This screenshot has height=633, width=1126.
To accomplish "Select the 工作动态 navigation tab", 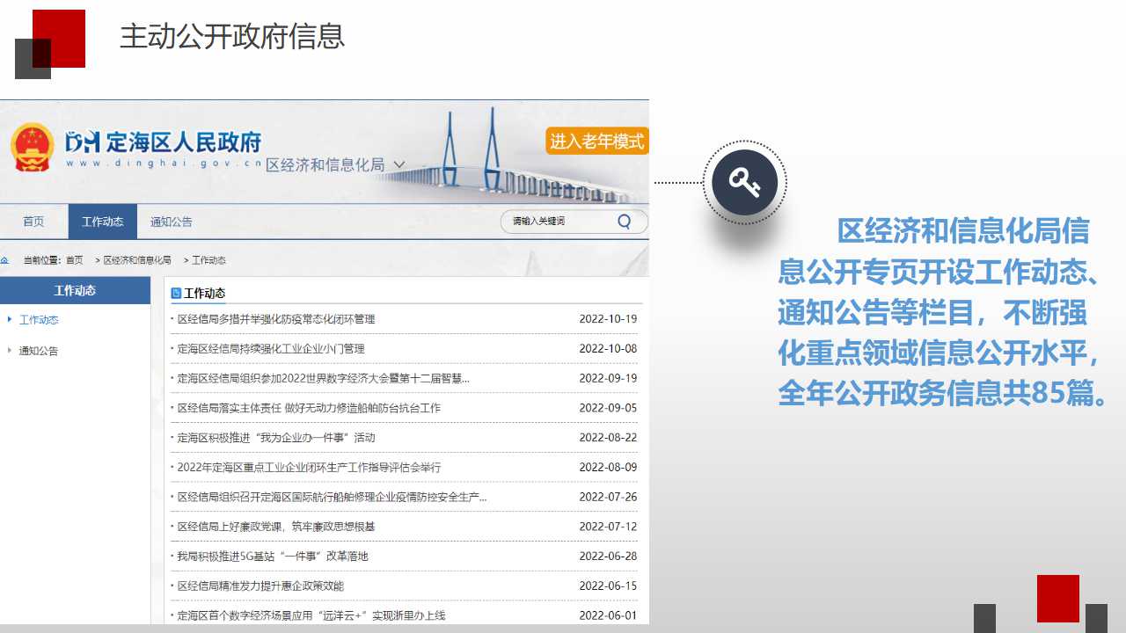I will pos(103,222).
